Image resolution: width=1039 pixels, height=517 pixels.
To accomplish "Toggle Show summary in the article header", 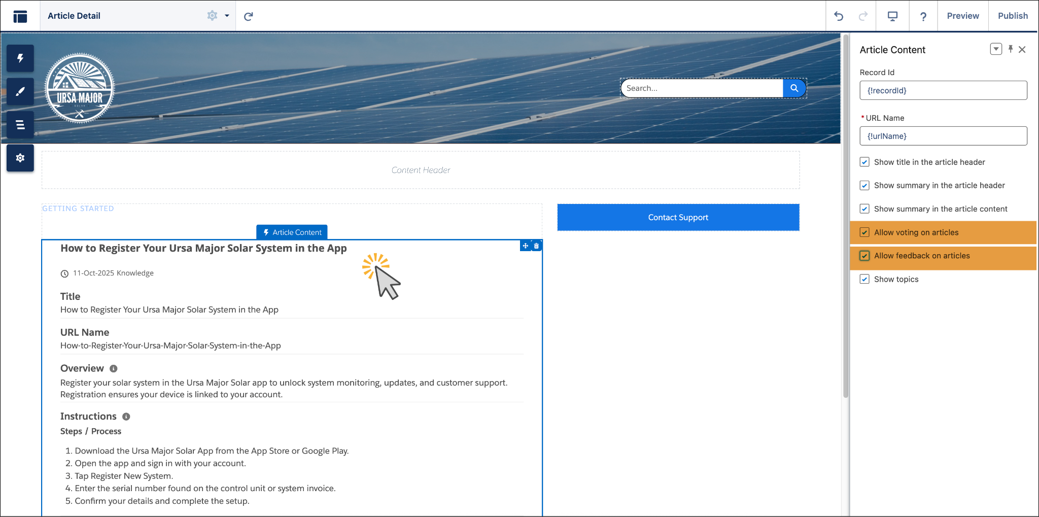I will coord(864,185).
